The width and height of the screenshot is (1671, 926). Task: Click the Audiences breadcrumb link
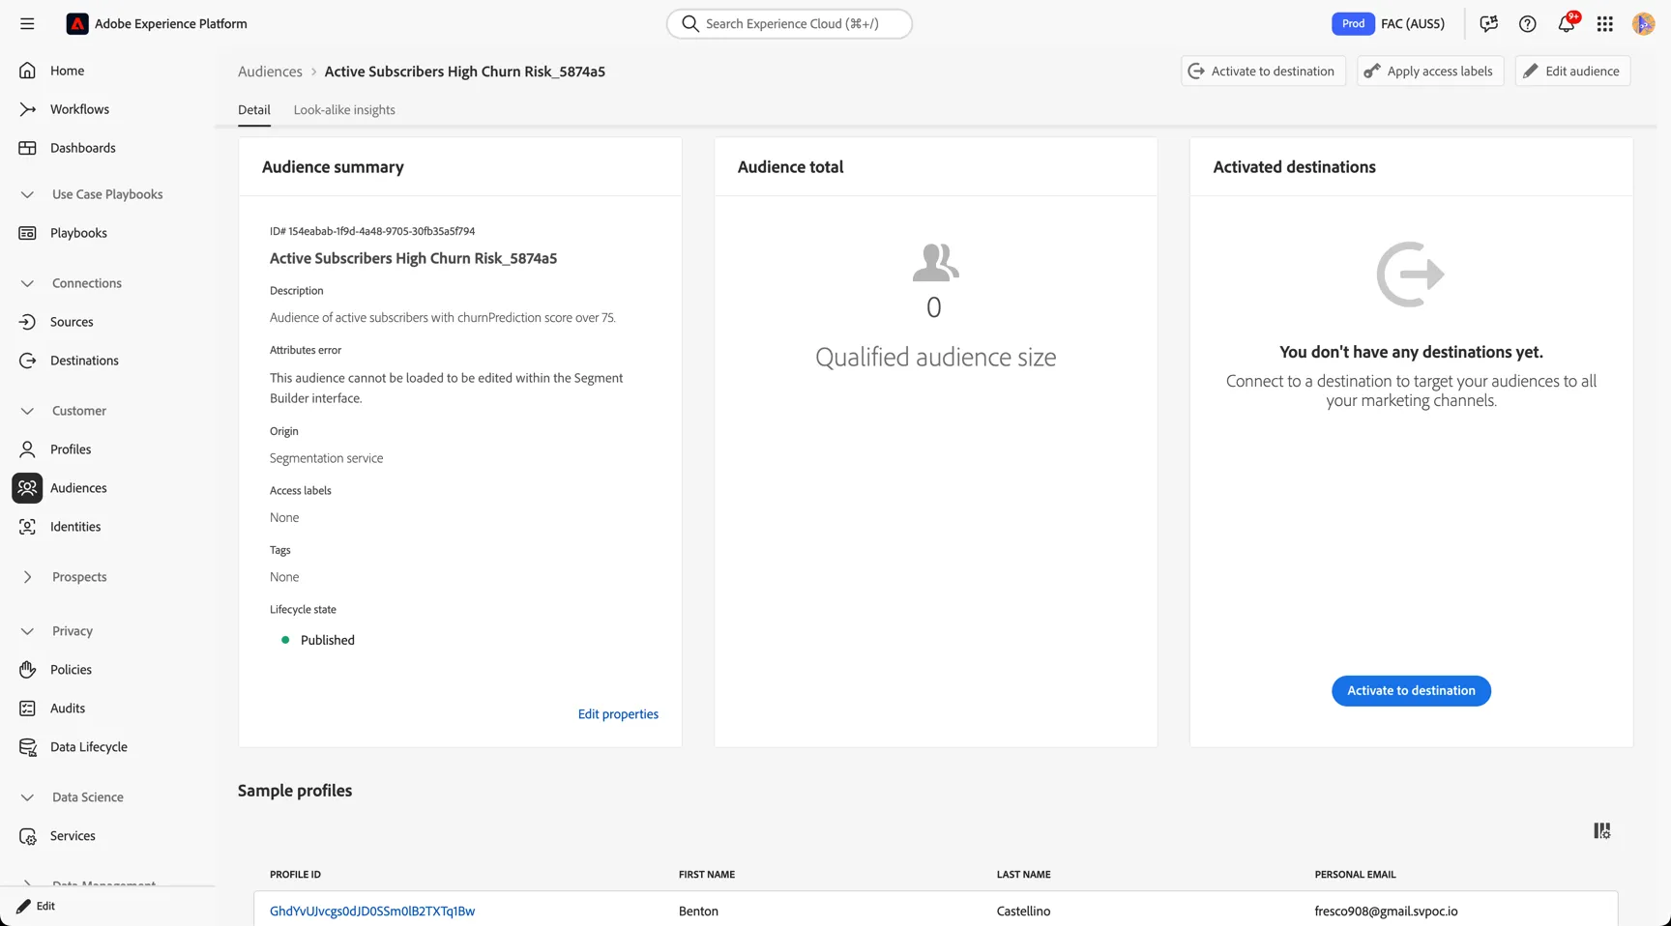click(270, 72)
